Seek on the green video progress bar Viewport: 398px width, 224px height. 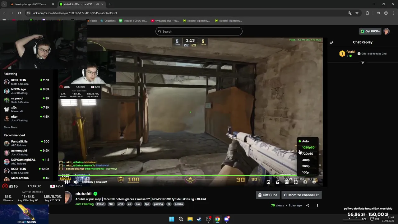(190, 176)
